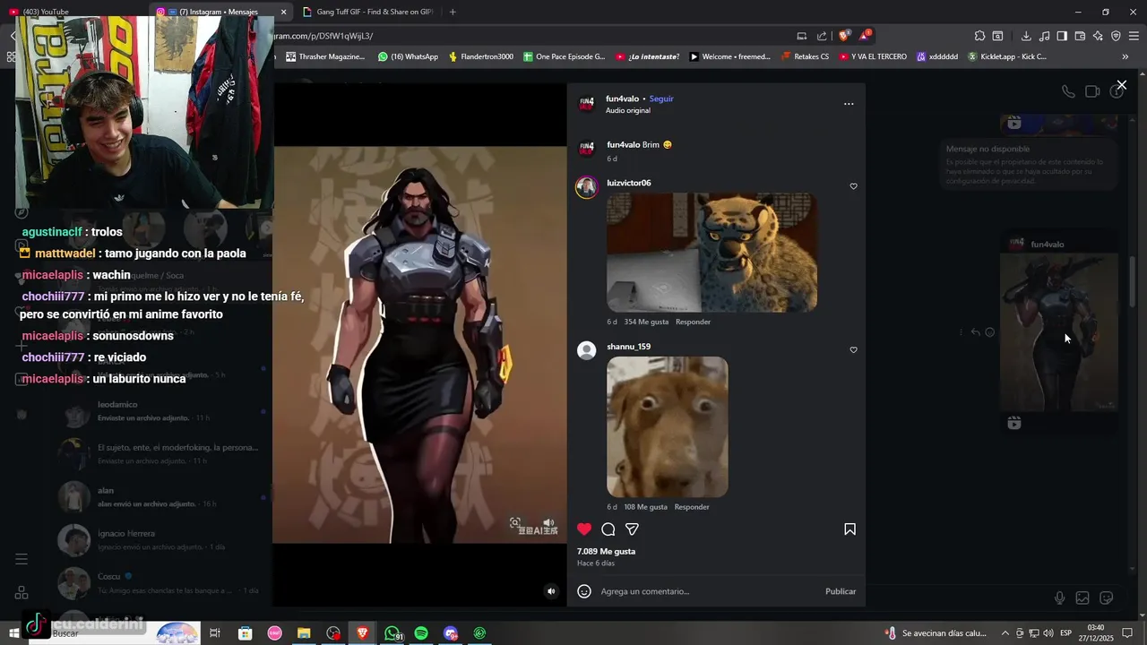Toggle the video mute speaker button

coord(551,591)
